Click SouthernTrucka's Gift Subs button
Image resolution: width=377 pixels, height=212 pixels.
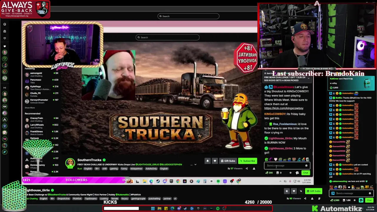[228, 161]
